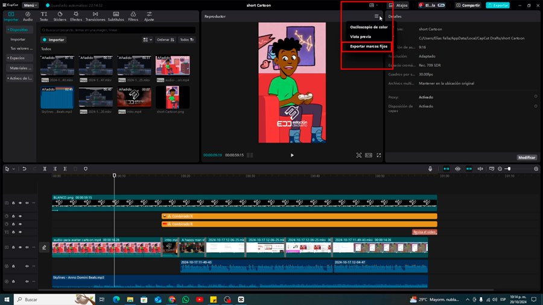Image resolution: width=543 pixels, height=305 pixels.
Task: Click the delete-left trim icon
Action: (55, 169)
